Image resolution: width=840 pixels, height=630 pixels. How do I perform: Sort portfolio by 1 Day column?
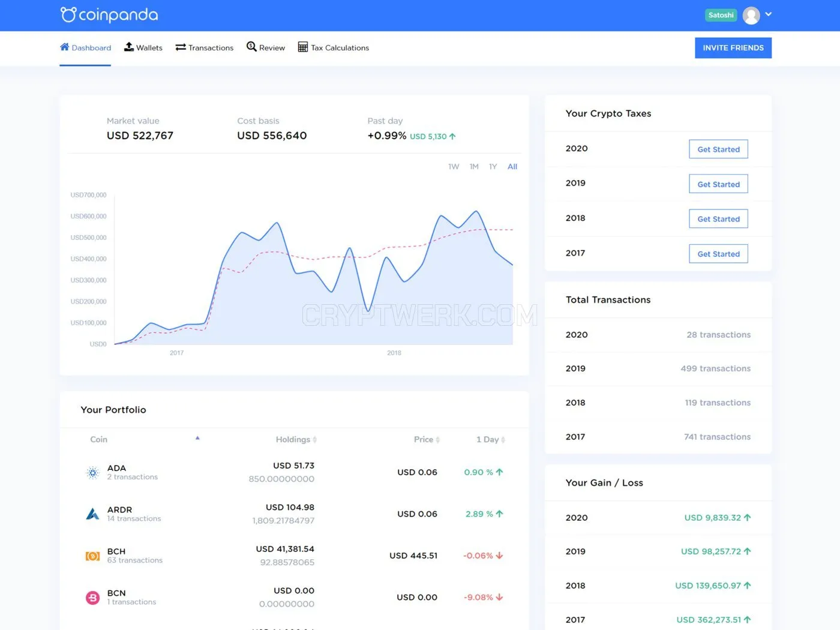click(491, 440)
